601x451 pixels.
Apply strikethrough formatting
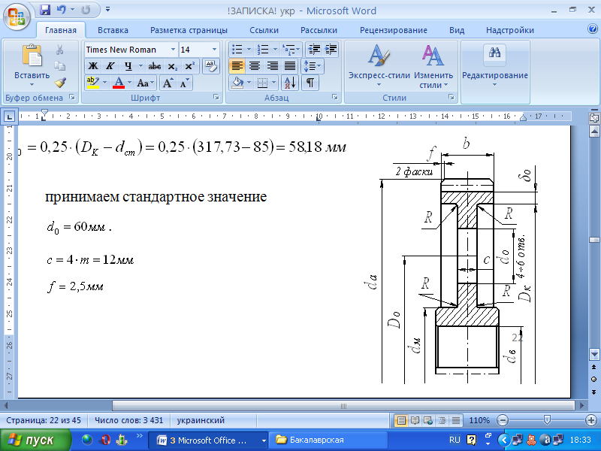point(154,66)
